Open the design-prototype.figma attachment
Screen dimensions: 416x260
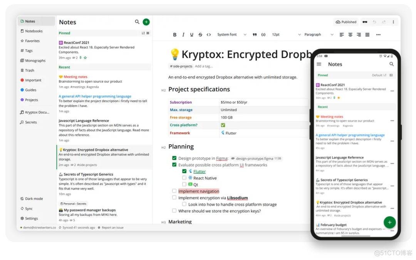[x=256, y=159]
